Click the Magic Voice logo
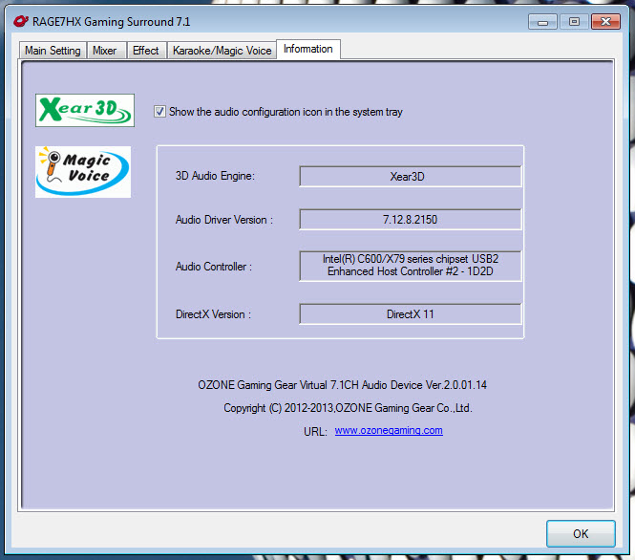Image resolution: width=635 pixels, height=560 pixels. 83,172
